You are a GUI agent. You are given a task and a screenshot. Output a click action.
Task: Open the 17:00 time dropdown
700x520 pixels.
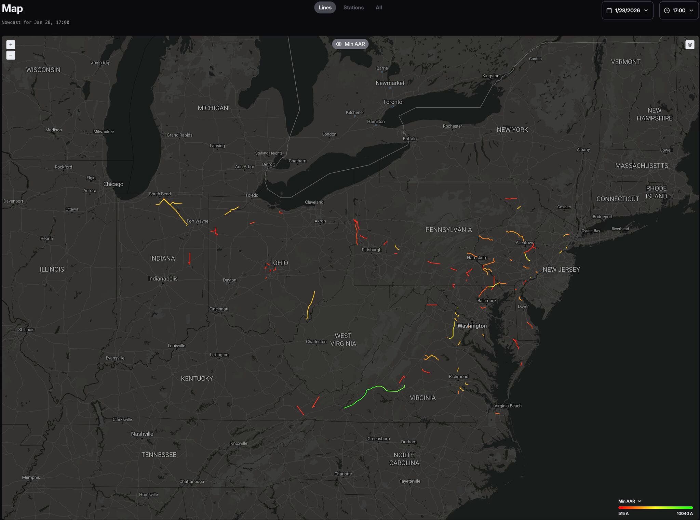[x=679, y=11]
